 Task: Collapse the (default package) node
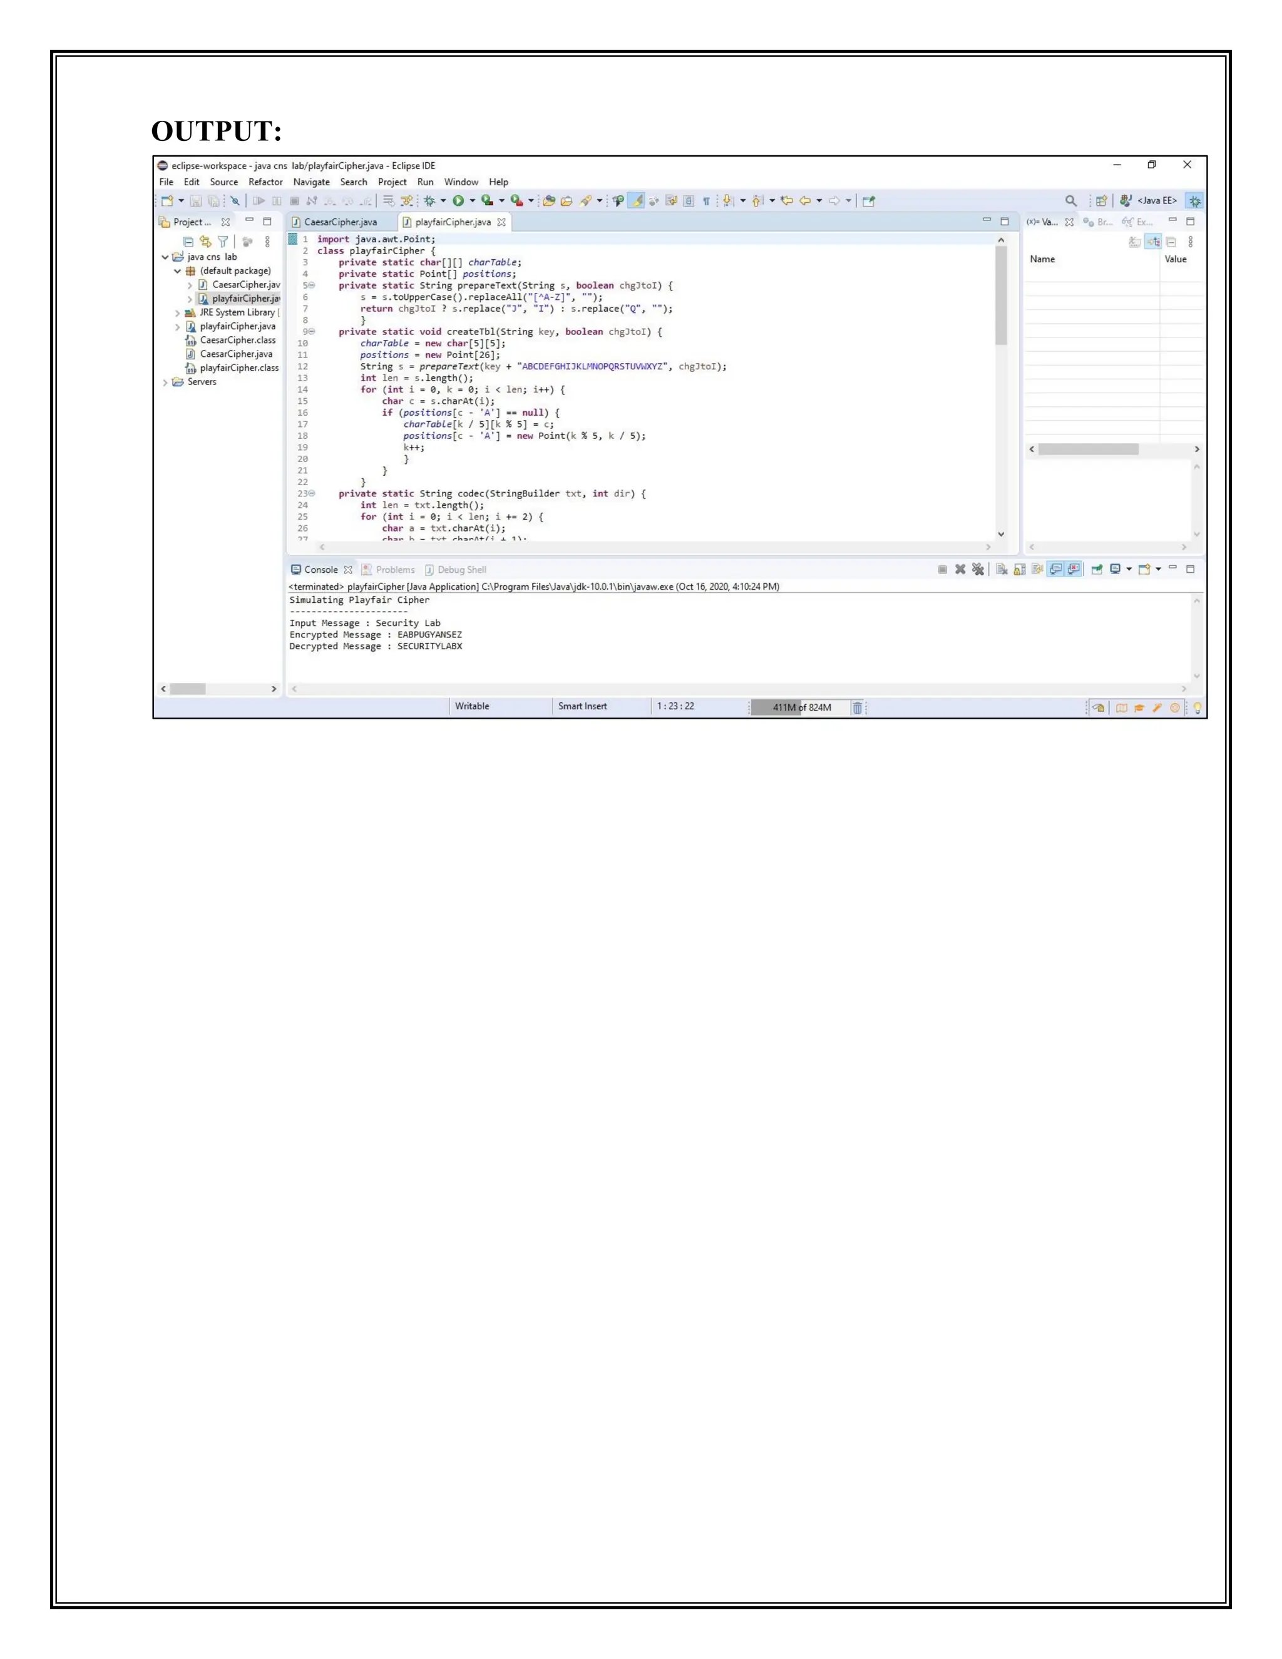pyautogui.click(x=177, y=271)
